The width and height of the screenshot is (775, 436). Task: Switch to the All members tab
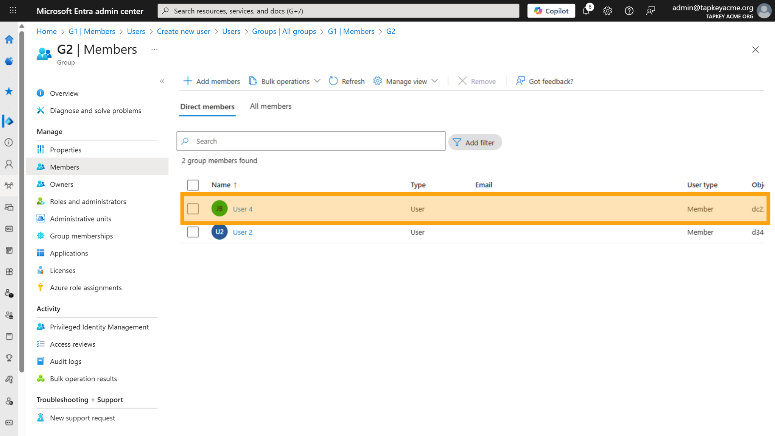pos(271,106)
